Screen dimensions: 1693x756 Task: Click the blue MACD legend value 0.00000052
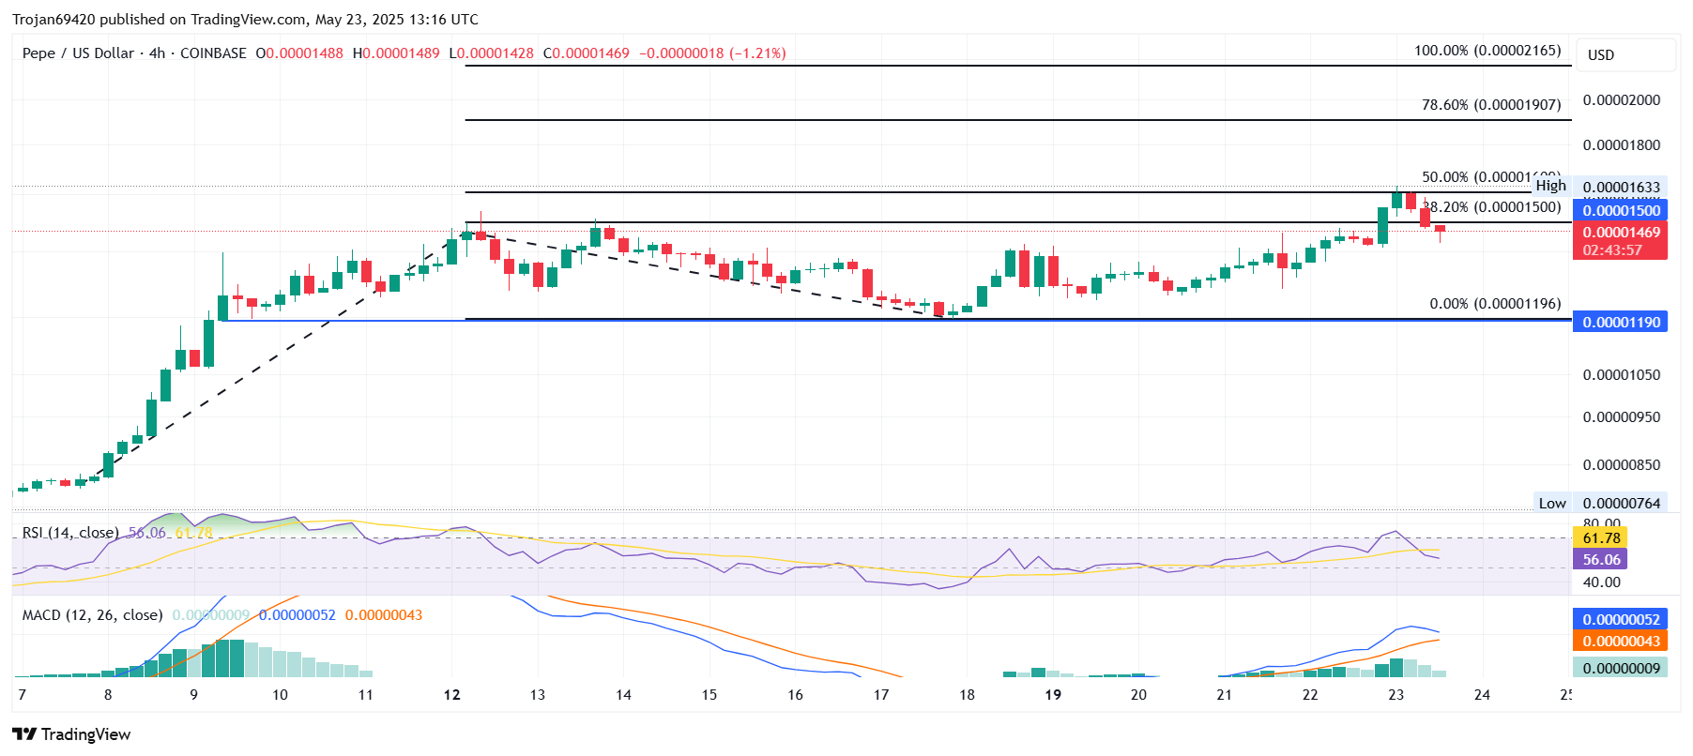click(297, 615)
